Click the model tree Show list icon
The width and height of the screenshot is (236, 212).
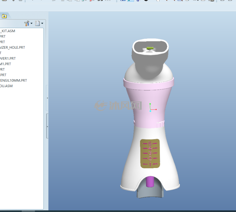click(x=37, y=23)
